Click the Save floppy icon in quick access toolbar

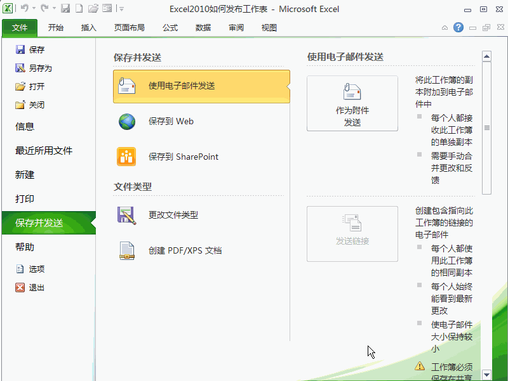(65, 8)
